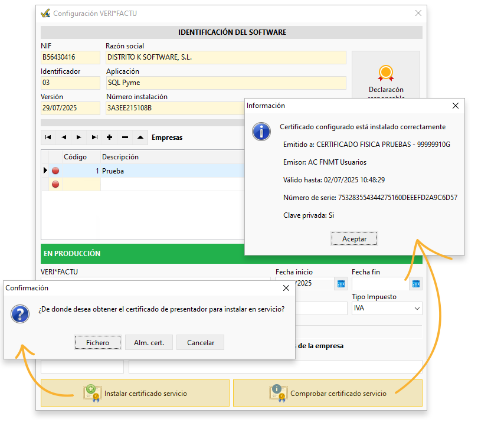Go to previous record in Empresas navigator

64,137
